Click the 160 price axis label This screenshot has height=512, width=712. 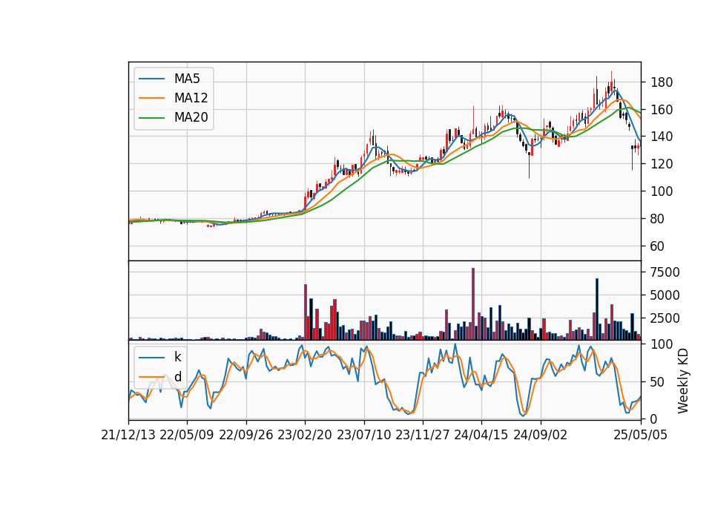[x=662, y=110]
